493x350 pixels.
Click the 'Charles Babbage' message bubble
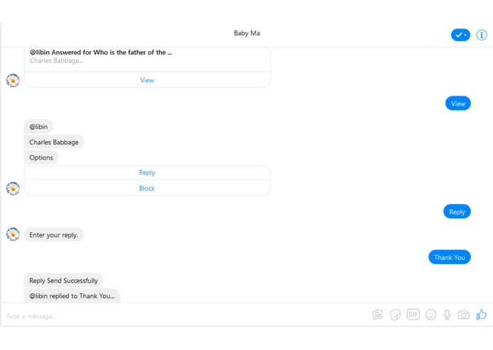pyautogui.click(x=54, y=142)
